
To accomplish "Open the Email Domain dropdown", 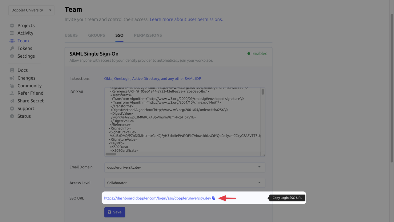I will tap(185, 167).
